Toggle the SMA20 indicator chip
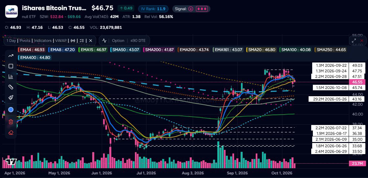Screen dimensions: 368x178 coord(261,50)
